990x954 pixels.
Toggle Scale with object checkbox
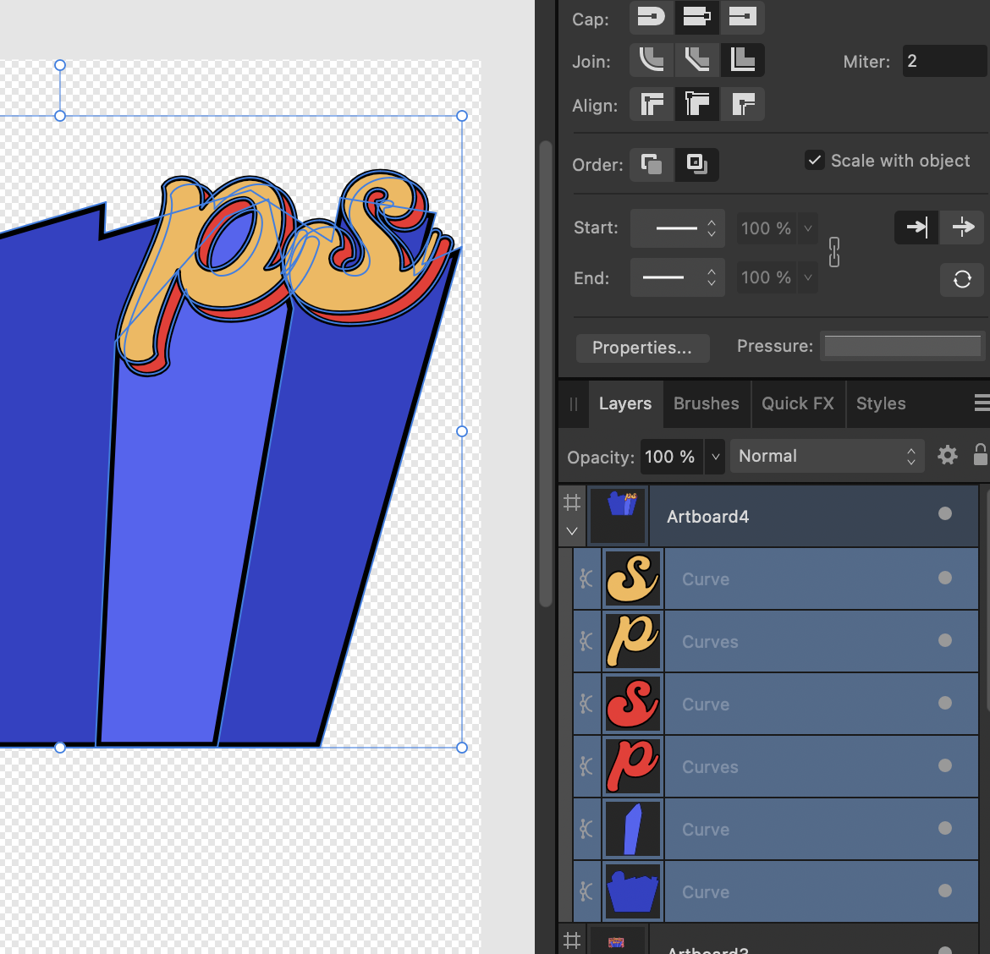pyautogui.click(x=815, y=161)
